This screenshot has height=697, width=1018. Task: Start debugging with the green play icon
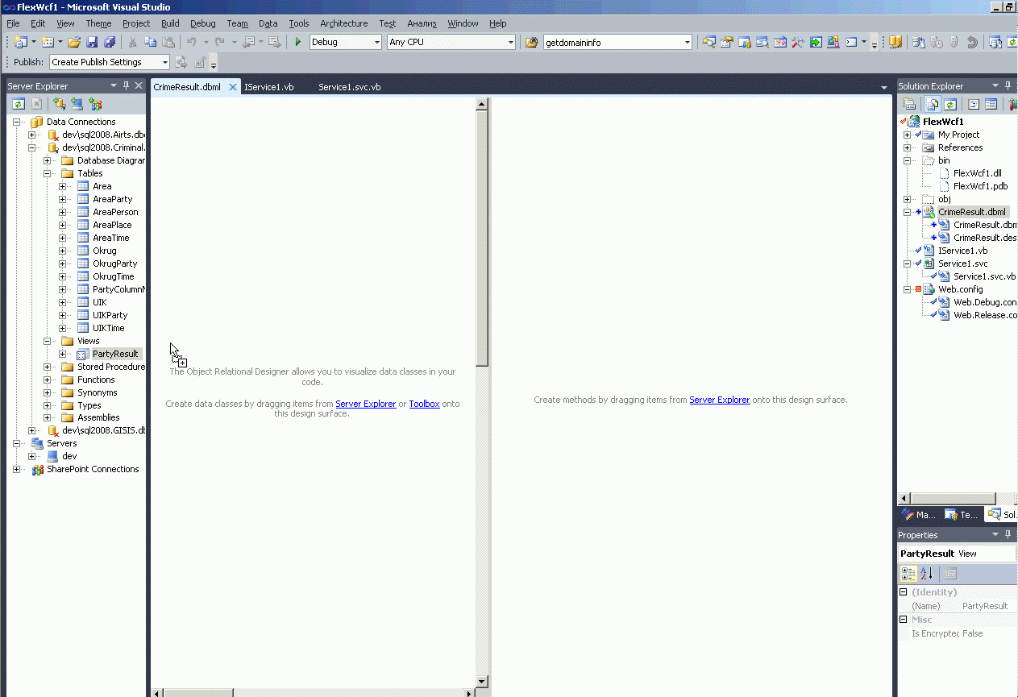coord(298,42)
